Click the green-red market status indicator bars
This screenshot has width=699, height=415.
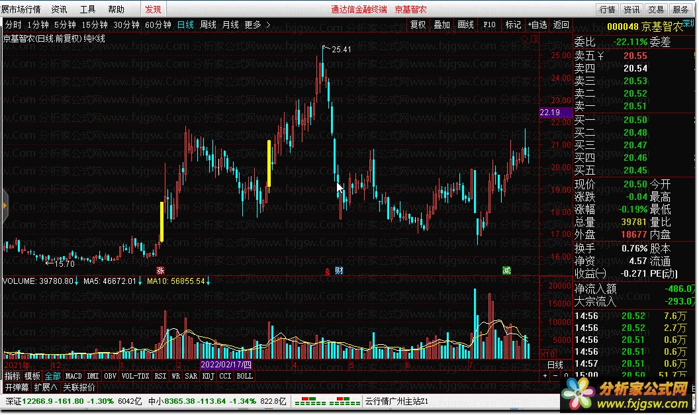[327, 401]
